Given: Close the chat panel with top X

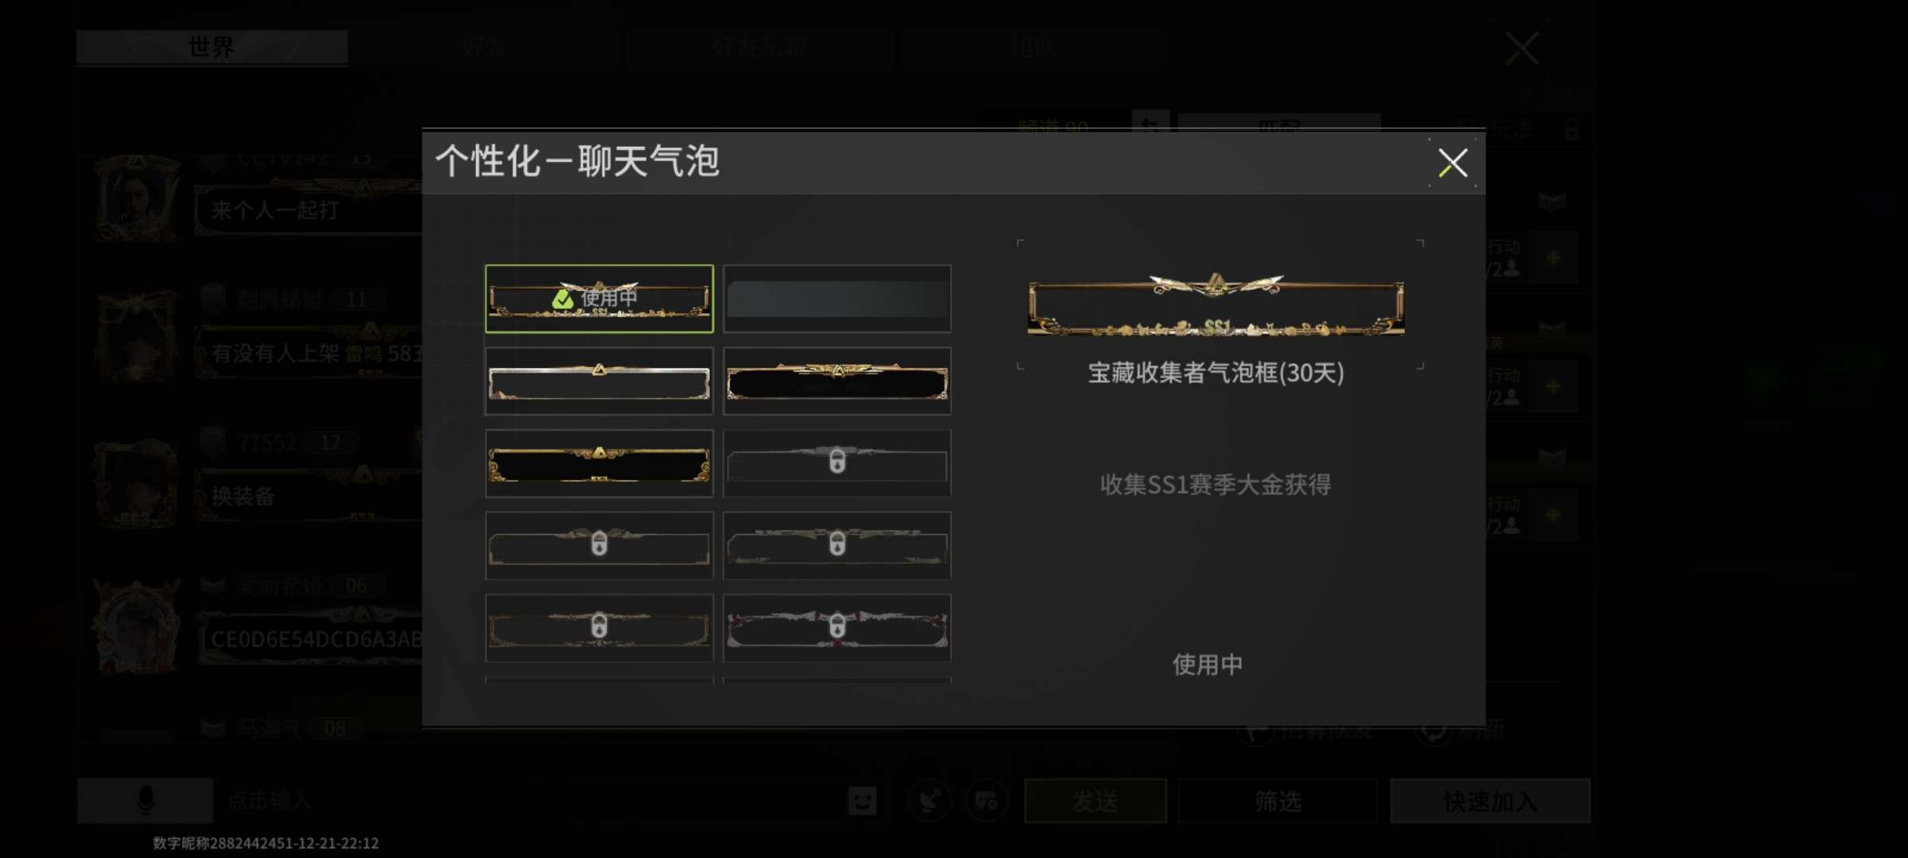Looking at the screenshot, I should pos(1522,48).
